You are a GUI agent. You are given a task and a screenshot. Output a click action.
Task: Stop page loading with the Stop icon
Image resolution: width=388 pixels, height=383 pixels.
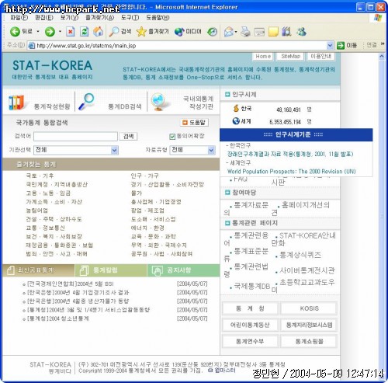tap(70, 32)
